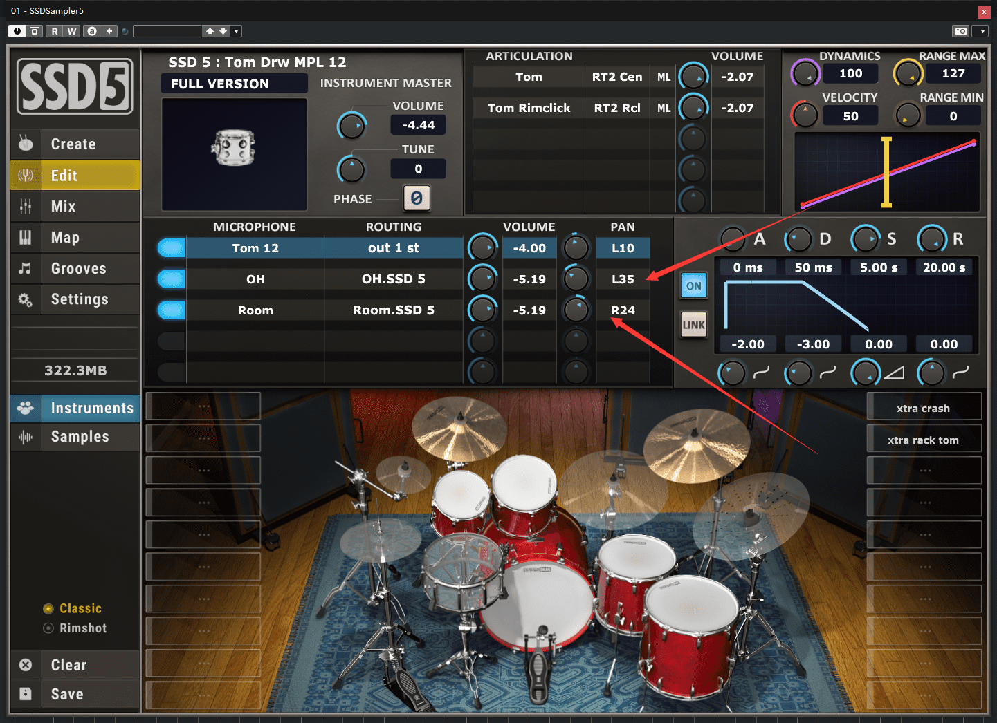Switch to the Mix page
This screenshot has width=997, height=723.
pos(63,207)
